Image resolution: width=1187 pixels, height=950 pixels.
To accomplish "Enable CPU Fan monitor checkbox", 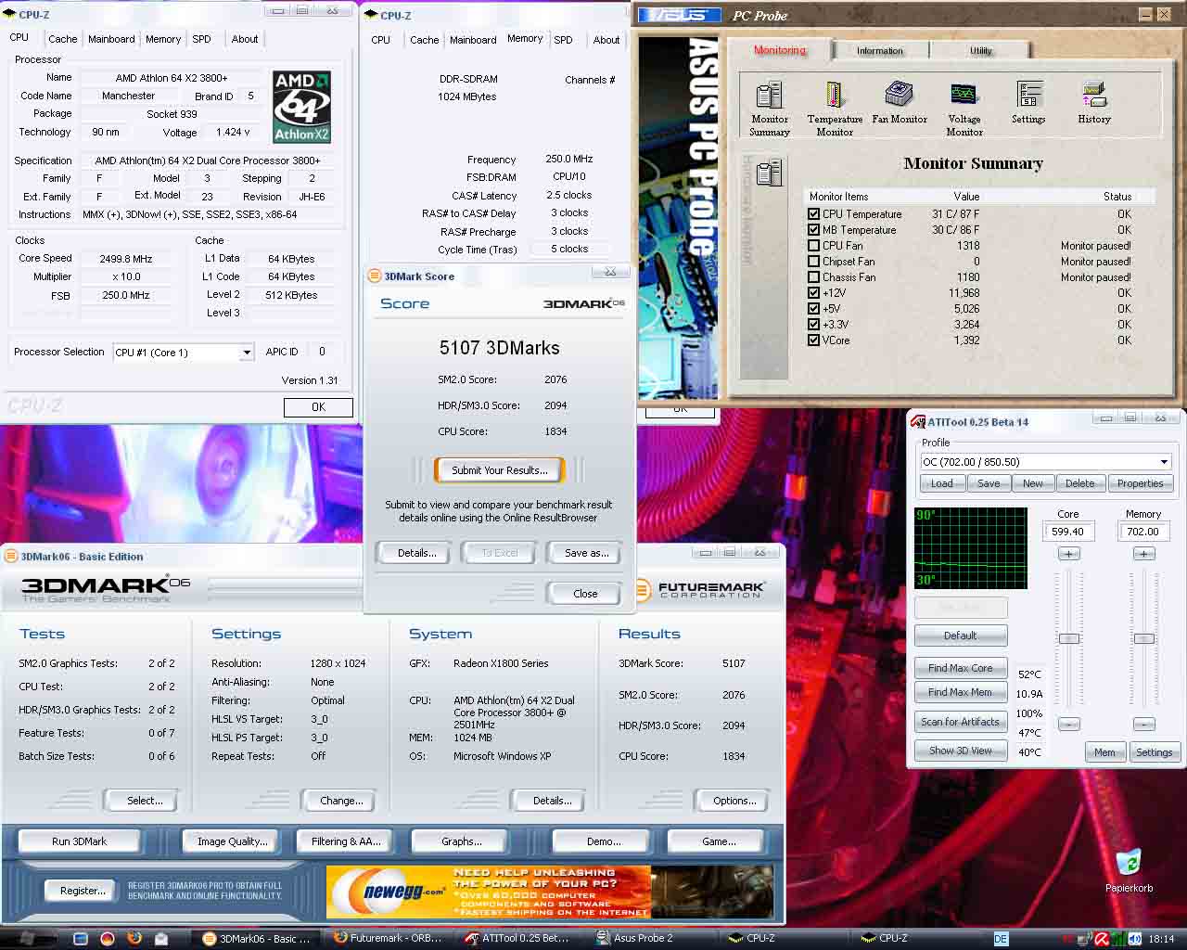I will [x=813, y=246].
